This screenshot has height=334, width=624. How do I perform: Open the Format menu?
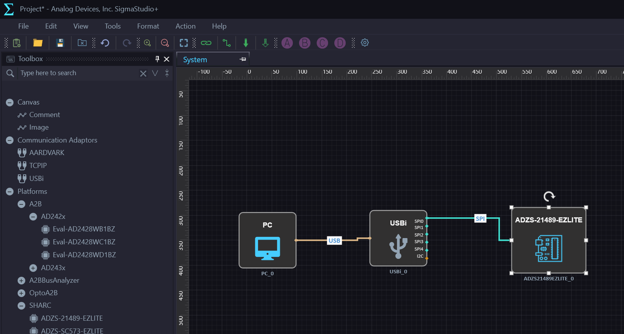point(148,26)
